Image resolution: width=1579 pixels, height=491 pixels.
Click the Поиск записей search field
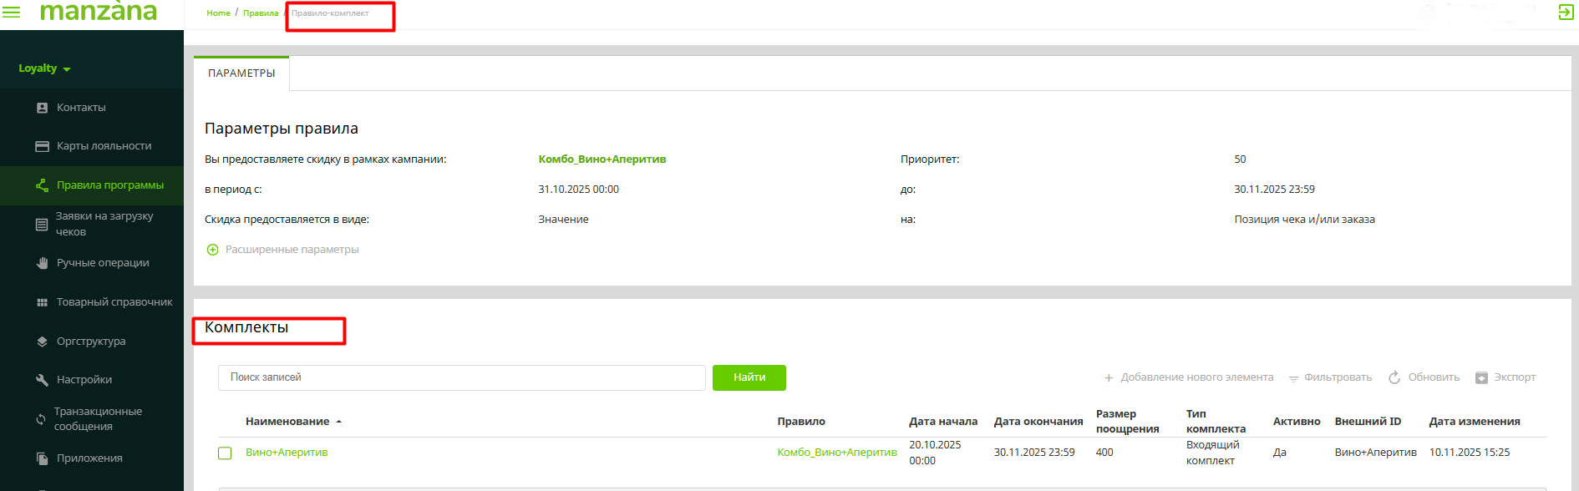461,377
